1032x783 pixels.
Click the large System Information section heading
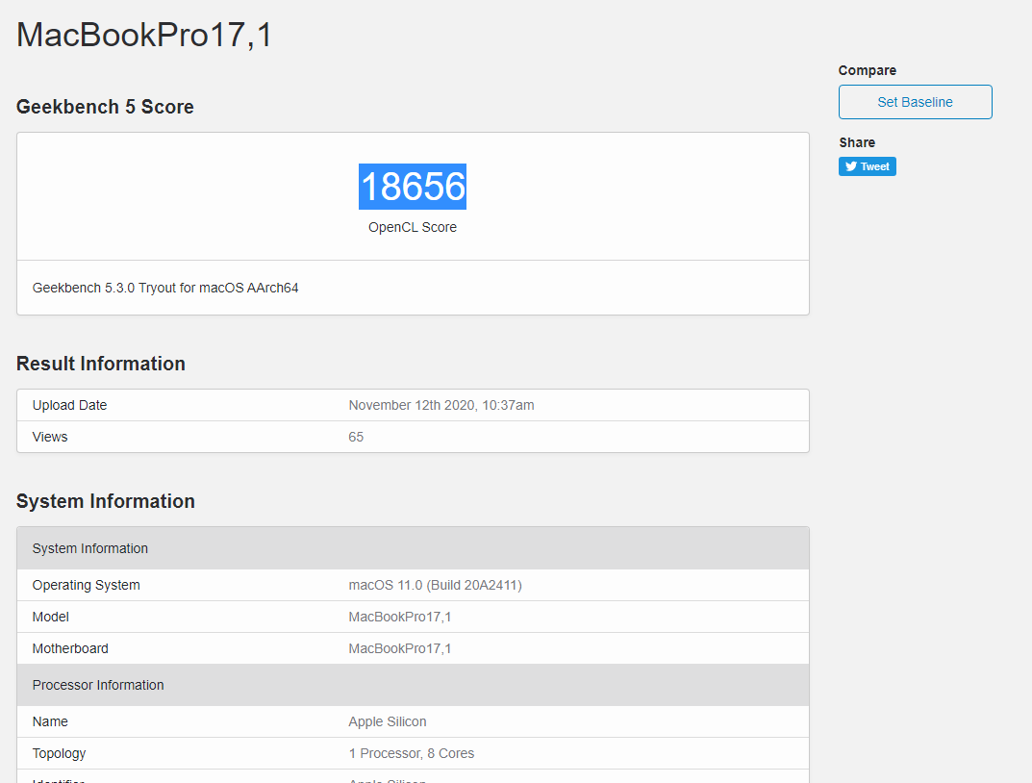click(105, 501)
